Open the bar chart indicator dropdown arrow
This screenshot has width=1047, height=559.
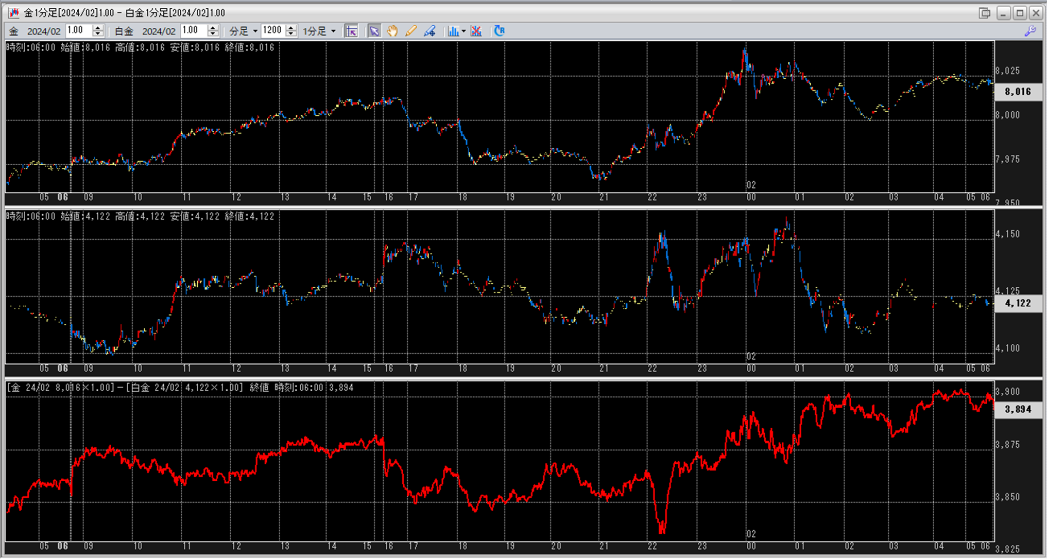[464, 31]
